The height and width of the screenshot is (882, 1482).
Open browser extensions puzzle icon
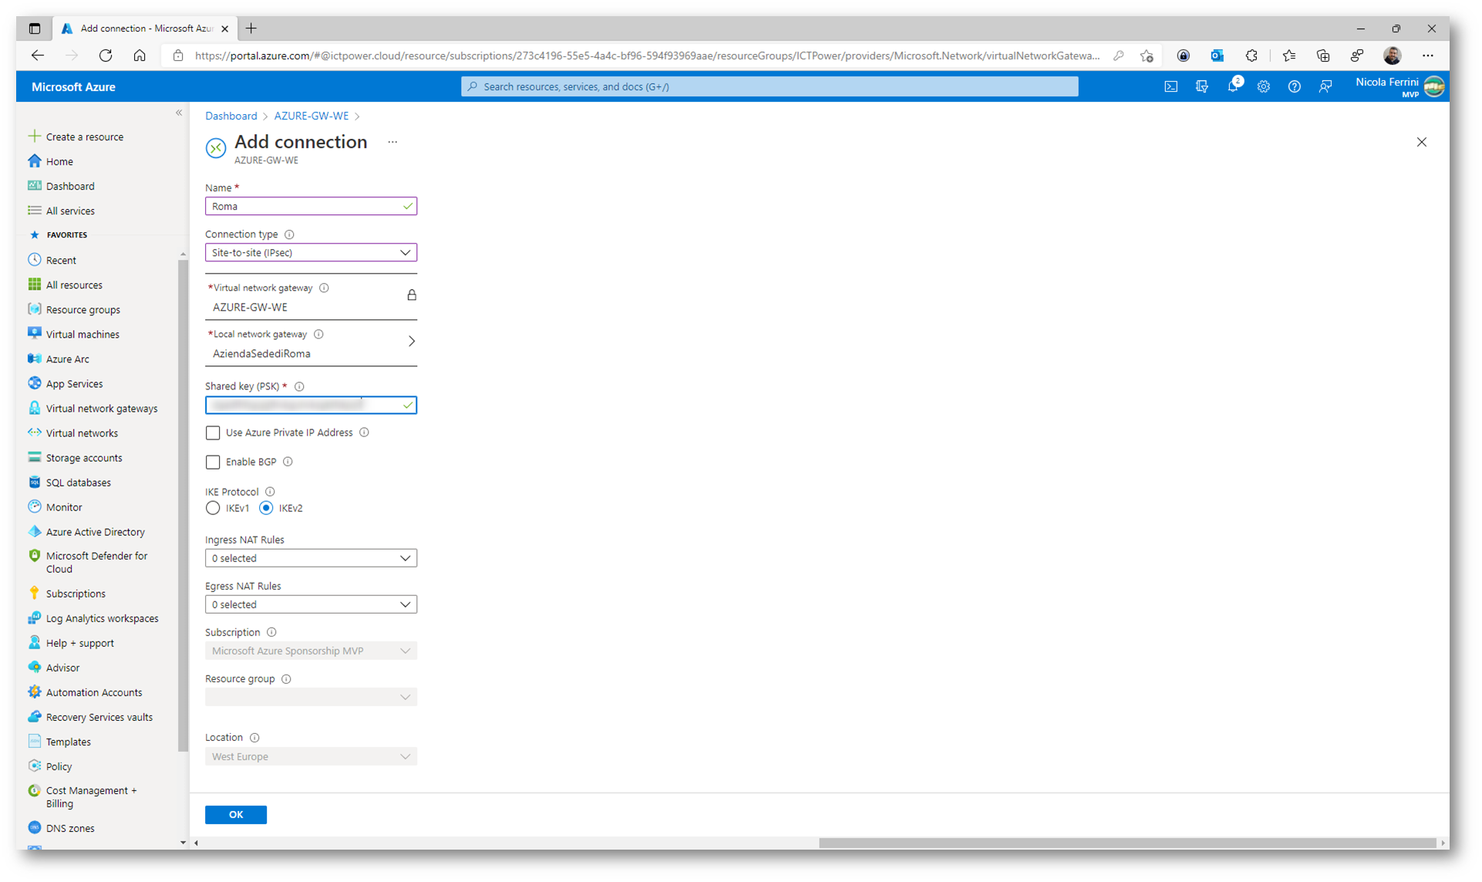click(1251, 56)
